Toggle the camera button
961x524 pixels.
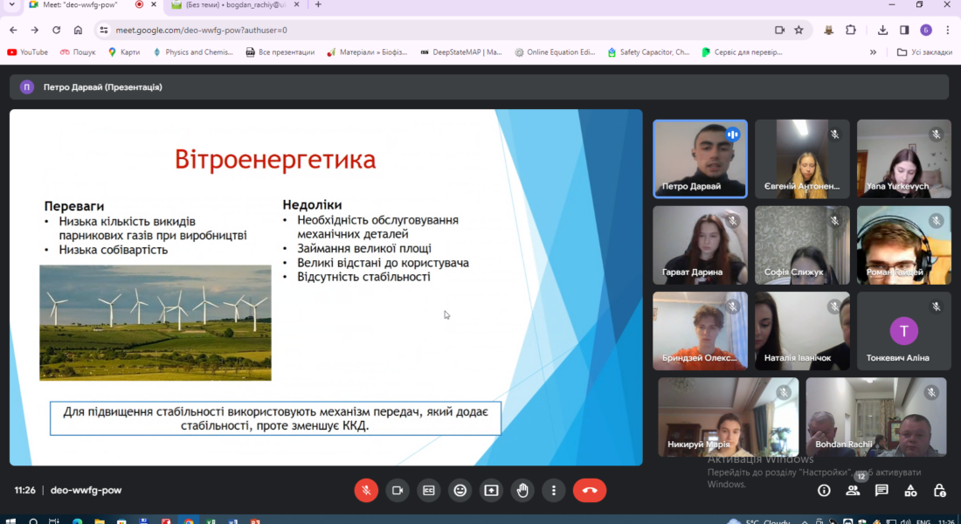click(x=398, y=491)
